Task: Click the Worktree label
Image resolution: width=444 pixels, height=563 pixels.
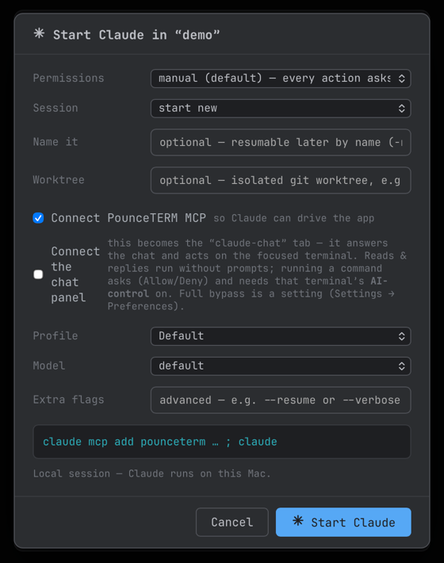Action: click(59, 179)
